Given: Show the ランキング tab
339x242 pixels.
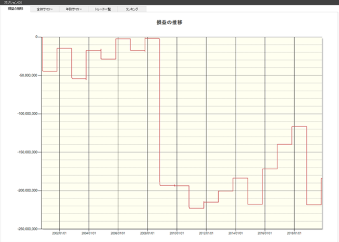Looking at the screenshot, I should coord(132,9).
